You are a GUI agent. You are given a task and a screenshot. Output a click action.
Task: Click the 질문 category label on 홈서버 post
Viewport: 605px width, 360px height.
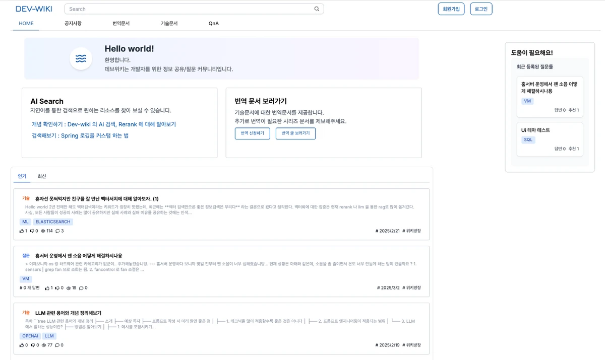point(26,256)
